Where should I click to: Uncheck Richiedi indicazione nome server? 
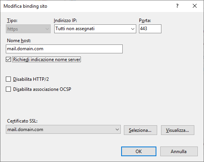coord(9,60)
